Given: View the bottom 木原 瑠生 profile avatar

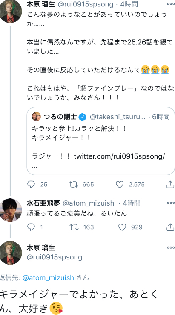Looking at the screenshot, I should tap(11, 253).
